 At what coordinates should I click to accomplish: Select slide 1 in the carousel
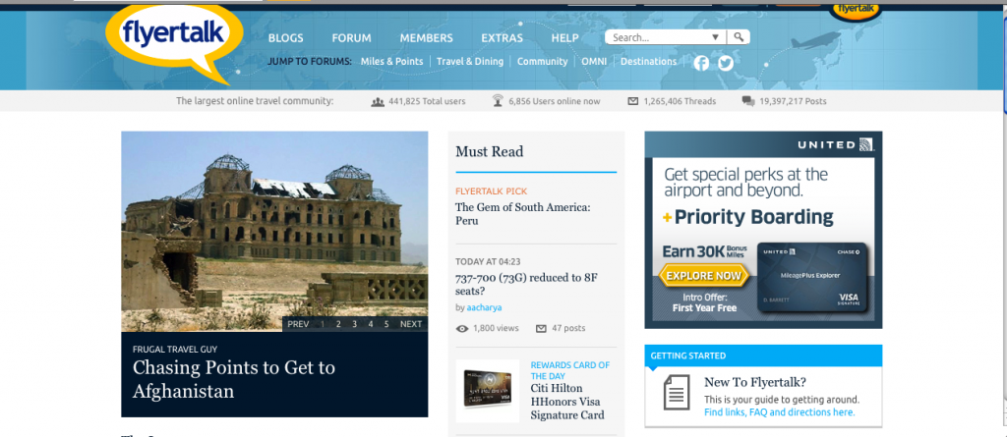(323, 324)
